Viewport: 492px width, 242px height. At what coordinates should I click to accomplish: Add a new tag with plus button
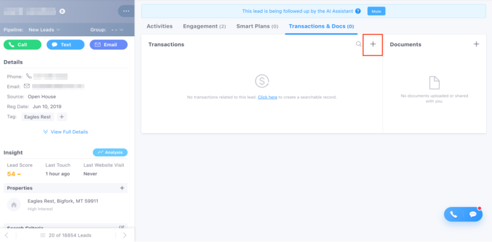coord(62,117)
